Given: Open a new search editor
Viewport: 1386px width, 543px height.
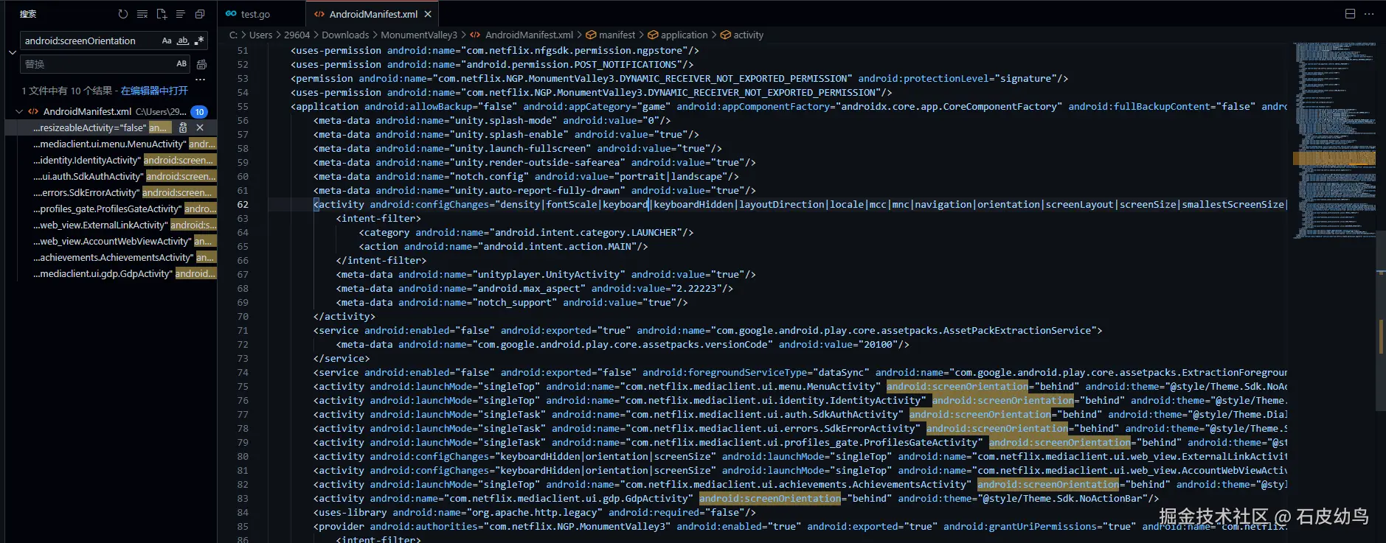Looking at the screenshot, I should coord(162,14).
